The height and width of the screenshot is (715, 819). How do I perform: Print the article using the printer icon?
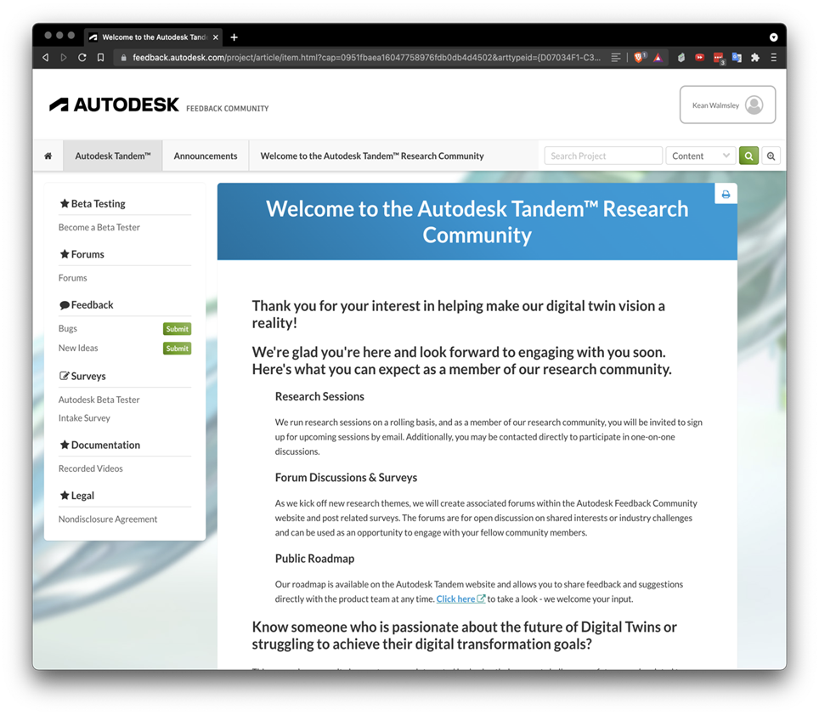[726, 195]
